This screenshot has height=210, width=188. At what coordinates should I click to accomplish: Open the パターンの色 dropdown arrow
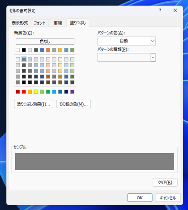[153, 41]
